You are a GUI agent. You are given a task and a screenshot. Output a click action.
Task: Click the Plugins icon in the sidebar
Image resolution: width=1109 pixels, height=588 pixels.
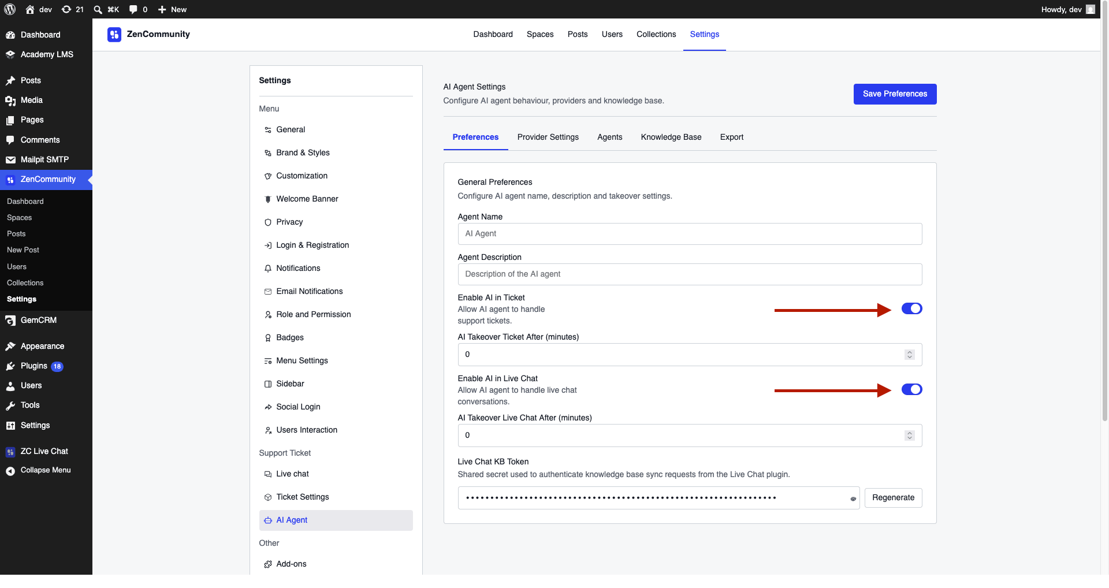click(x=10, y=366)
